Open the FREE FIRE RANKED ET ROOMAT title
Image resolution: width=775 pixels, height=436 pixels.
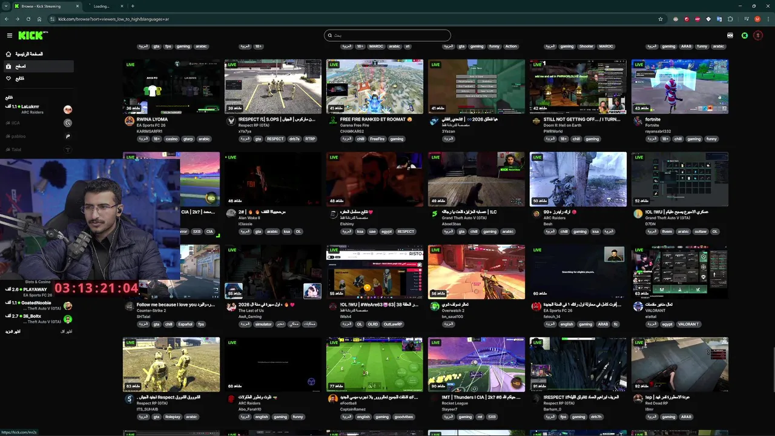point(376,119)
